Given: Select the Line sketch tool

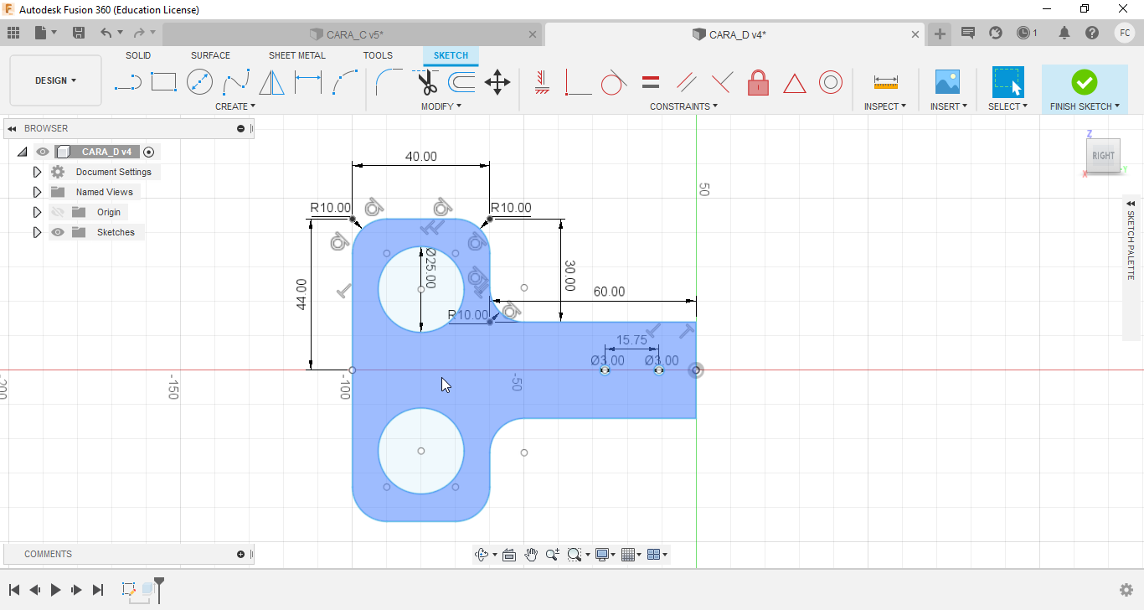Looking at the screenshot, I should (x=127, y=82).
